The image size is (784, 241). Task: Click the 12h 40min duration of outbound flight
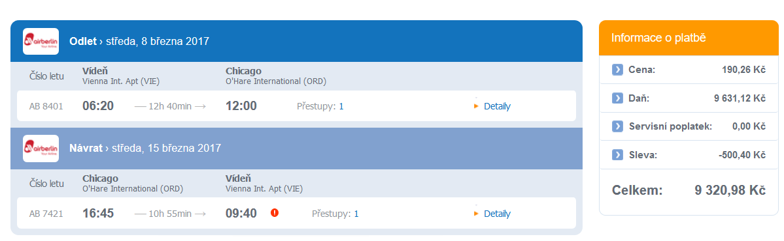tap(170, 106)
